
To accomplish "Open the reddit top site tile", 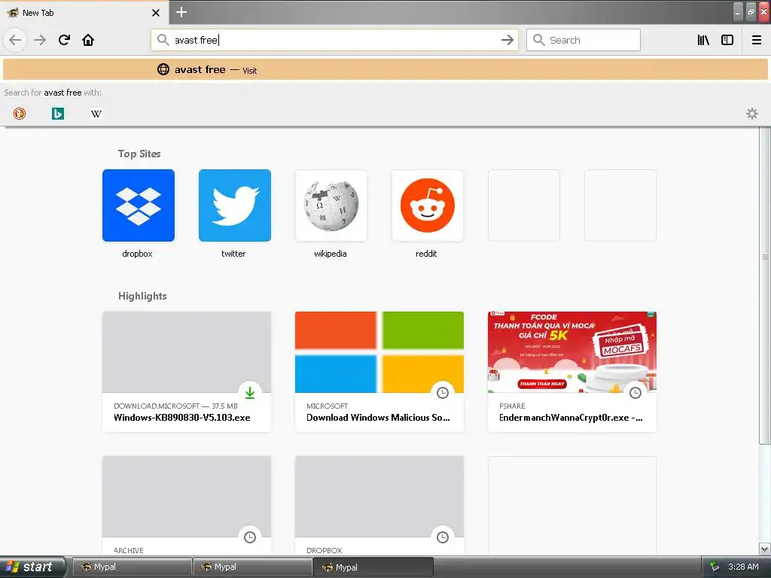I will point(428,205).
